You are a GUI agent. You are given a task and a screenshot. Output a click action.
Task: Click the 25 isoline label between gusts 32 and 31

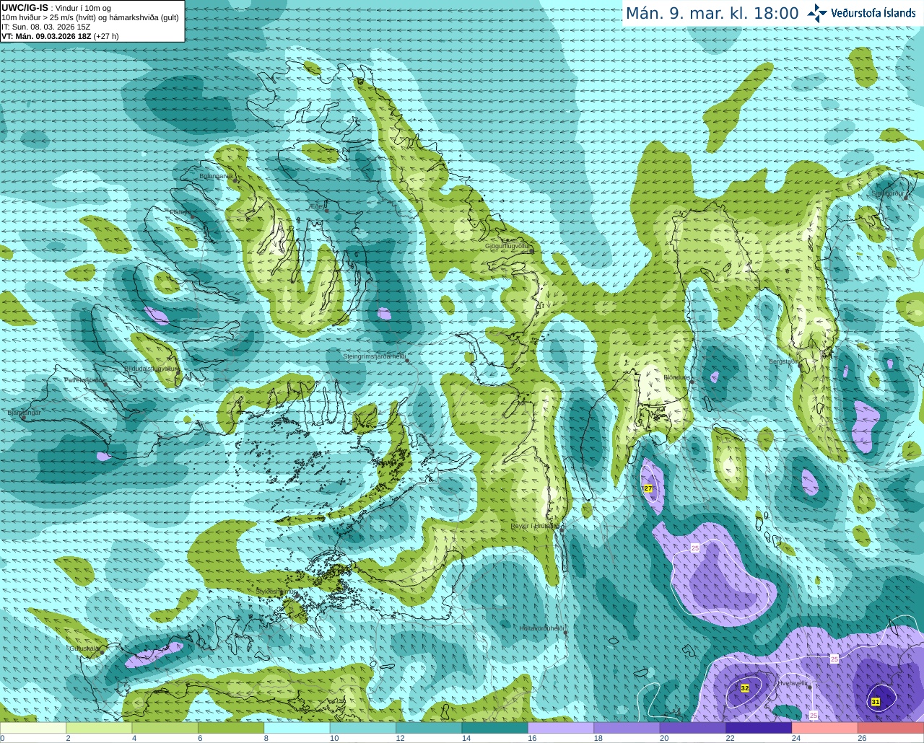click(834, 659)
